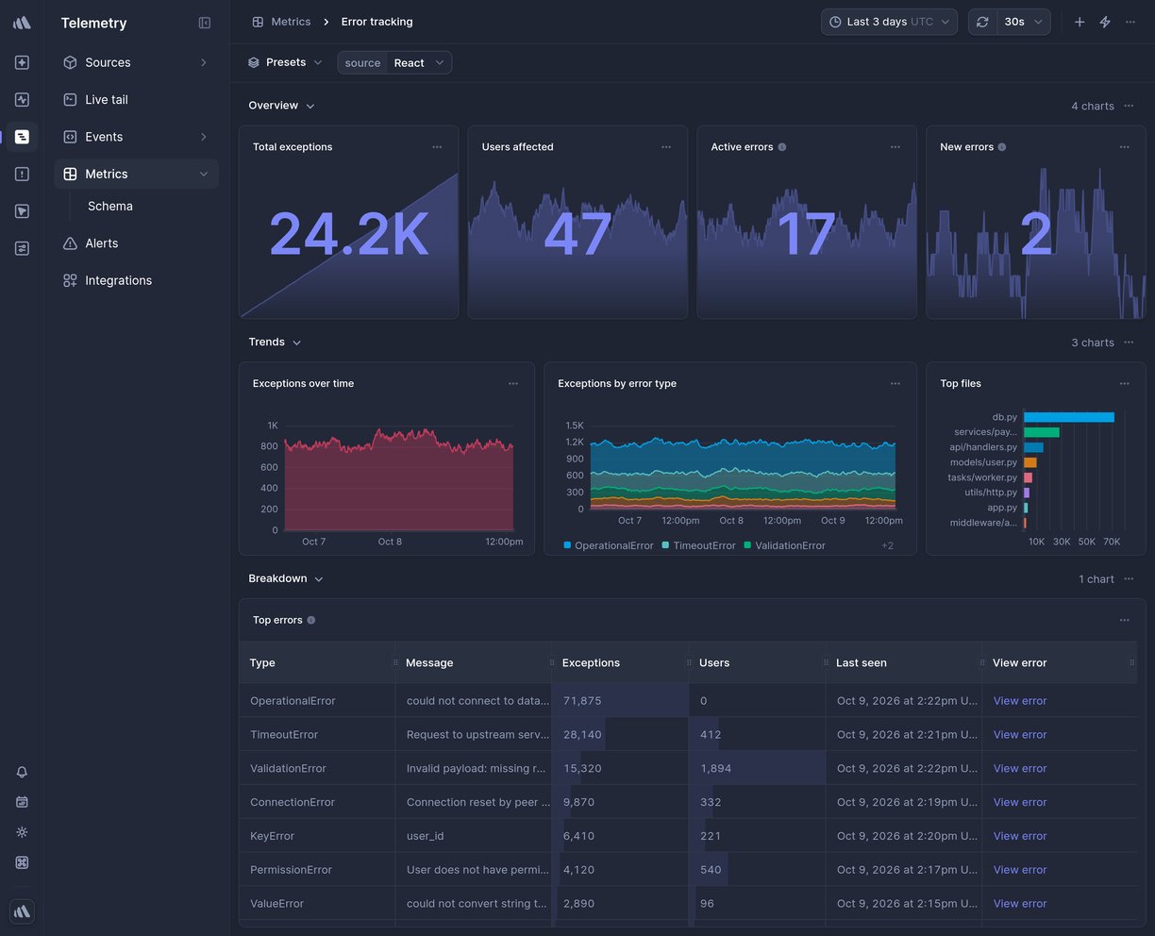Click Error tracking breadcrumb title
Viewport: 1155px width, 936px height.
[x=377, y=22]
